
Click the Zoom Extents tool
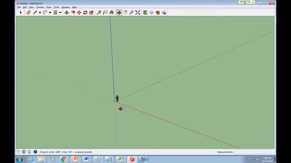[137, 12]
